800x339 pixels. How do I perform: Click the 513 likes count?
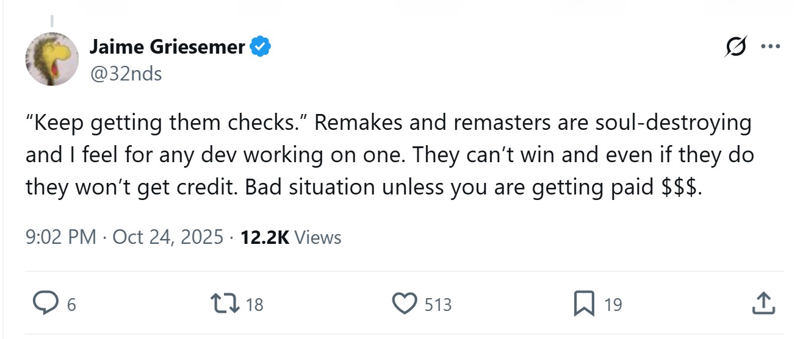click(438, 304)
